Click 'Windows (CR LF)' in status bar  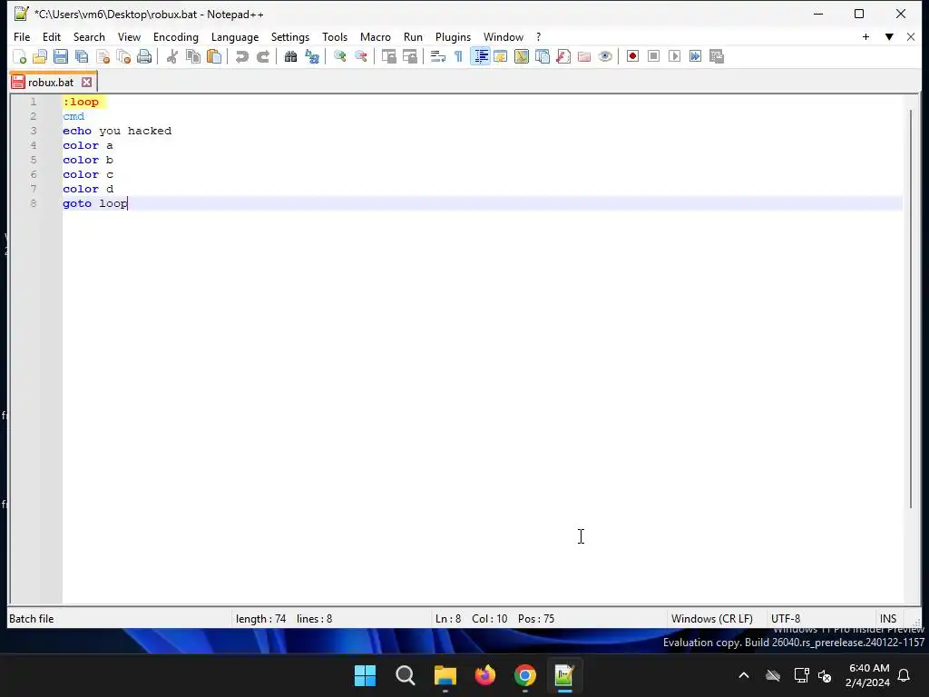(x=712, y=619)
